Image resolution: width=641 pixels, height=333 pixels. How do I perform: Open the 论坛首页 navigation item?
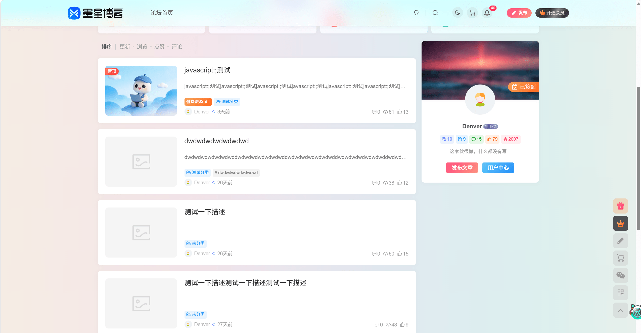tap(162, 13)
